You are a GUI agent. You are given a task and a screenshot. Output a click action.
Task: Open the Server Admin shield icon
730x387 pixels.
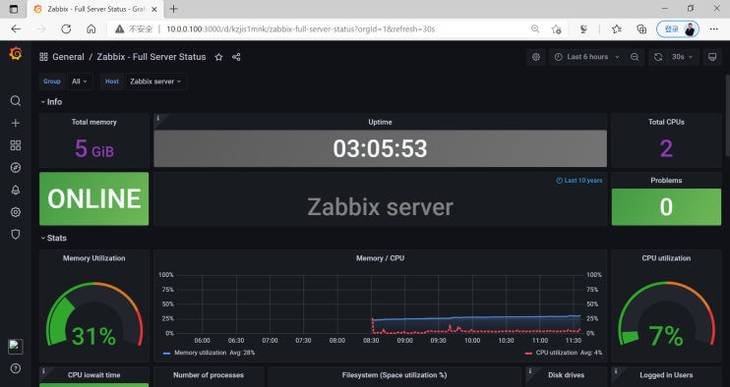click(x=16, y=235)
